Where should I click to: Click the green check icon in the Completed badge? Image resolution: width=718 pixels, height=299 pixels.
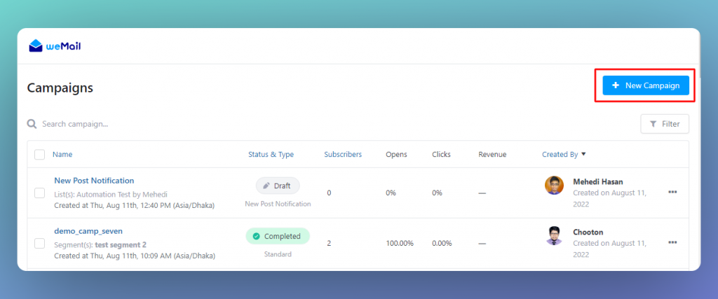257,237
